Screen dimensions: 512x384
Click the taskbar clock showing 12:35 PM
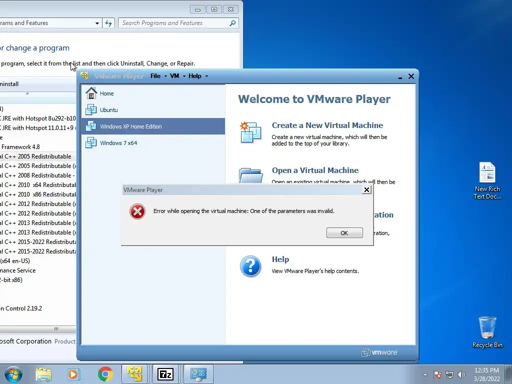pyautogui.click(x=486, y=374)
